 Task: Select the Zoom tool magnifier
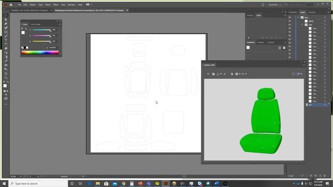pos(6,77)
